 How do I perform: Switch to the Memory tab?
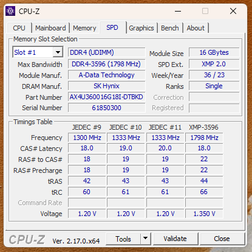pyautogui.click(x=84, y=28)
